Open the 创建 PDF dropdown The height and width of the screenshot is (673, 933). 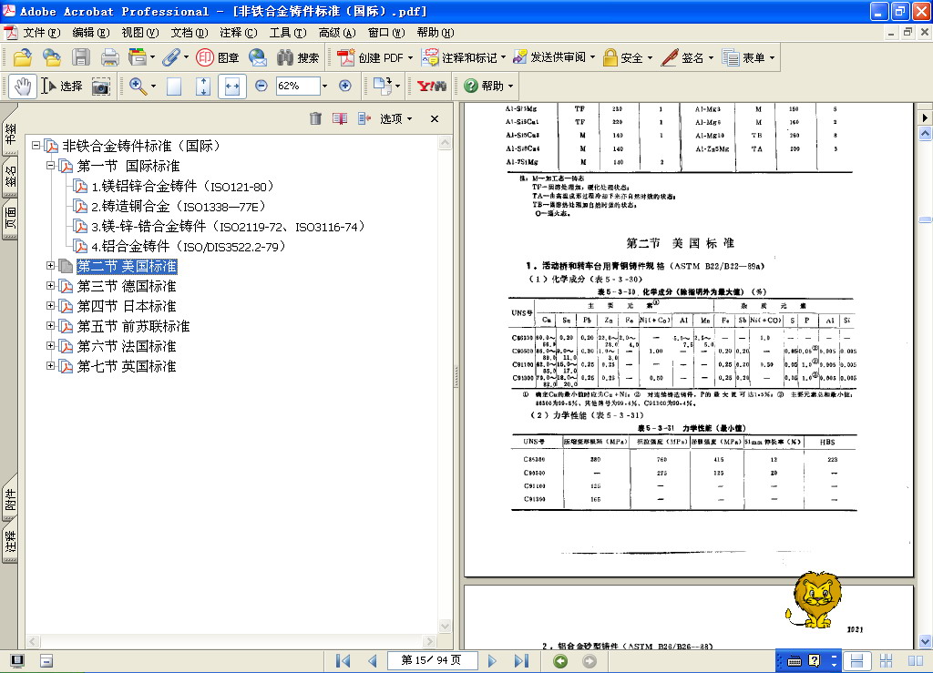(410, 57)
